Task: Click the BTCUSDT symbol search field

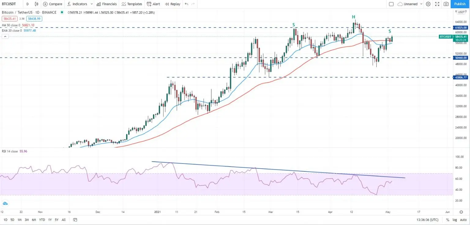Action: tap(9, 4)
